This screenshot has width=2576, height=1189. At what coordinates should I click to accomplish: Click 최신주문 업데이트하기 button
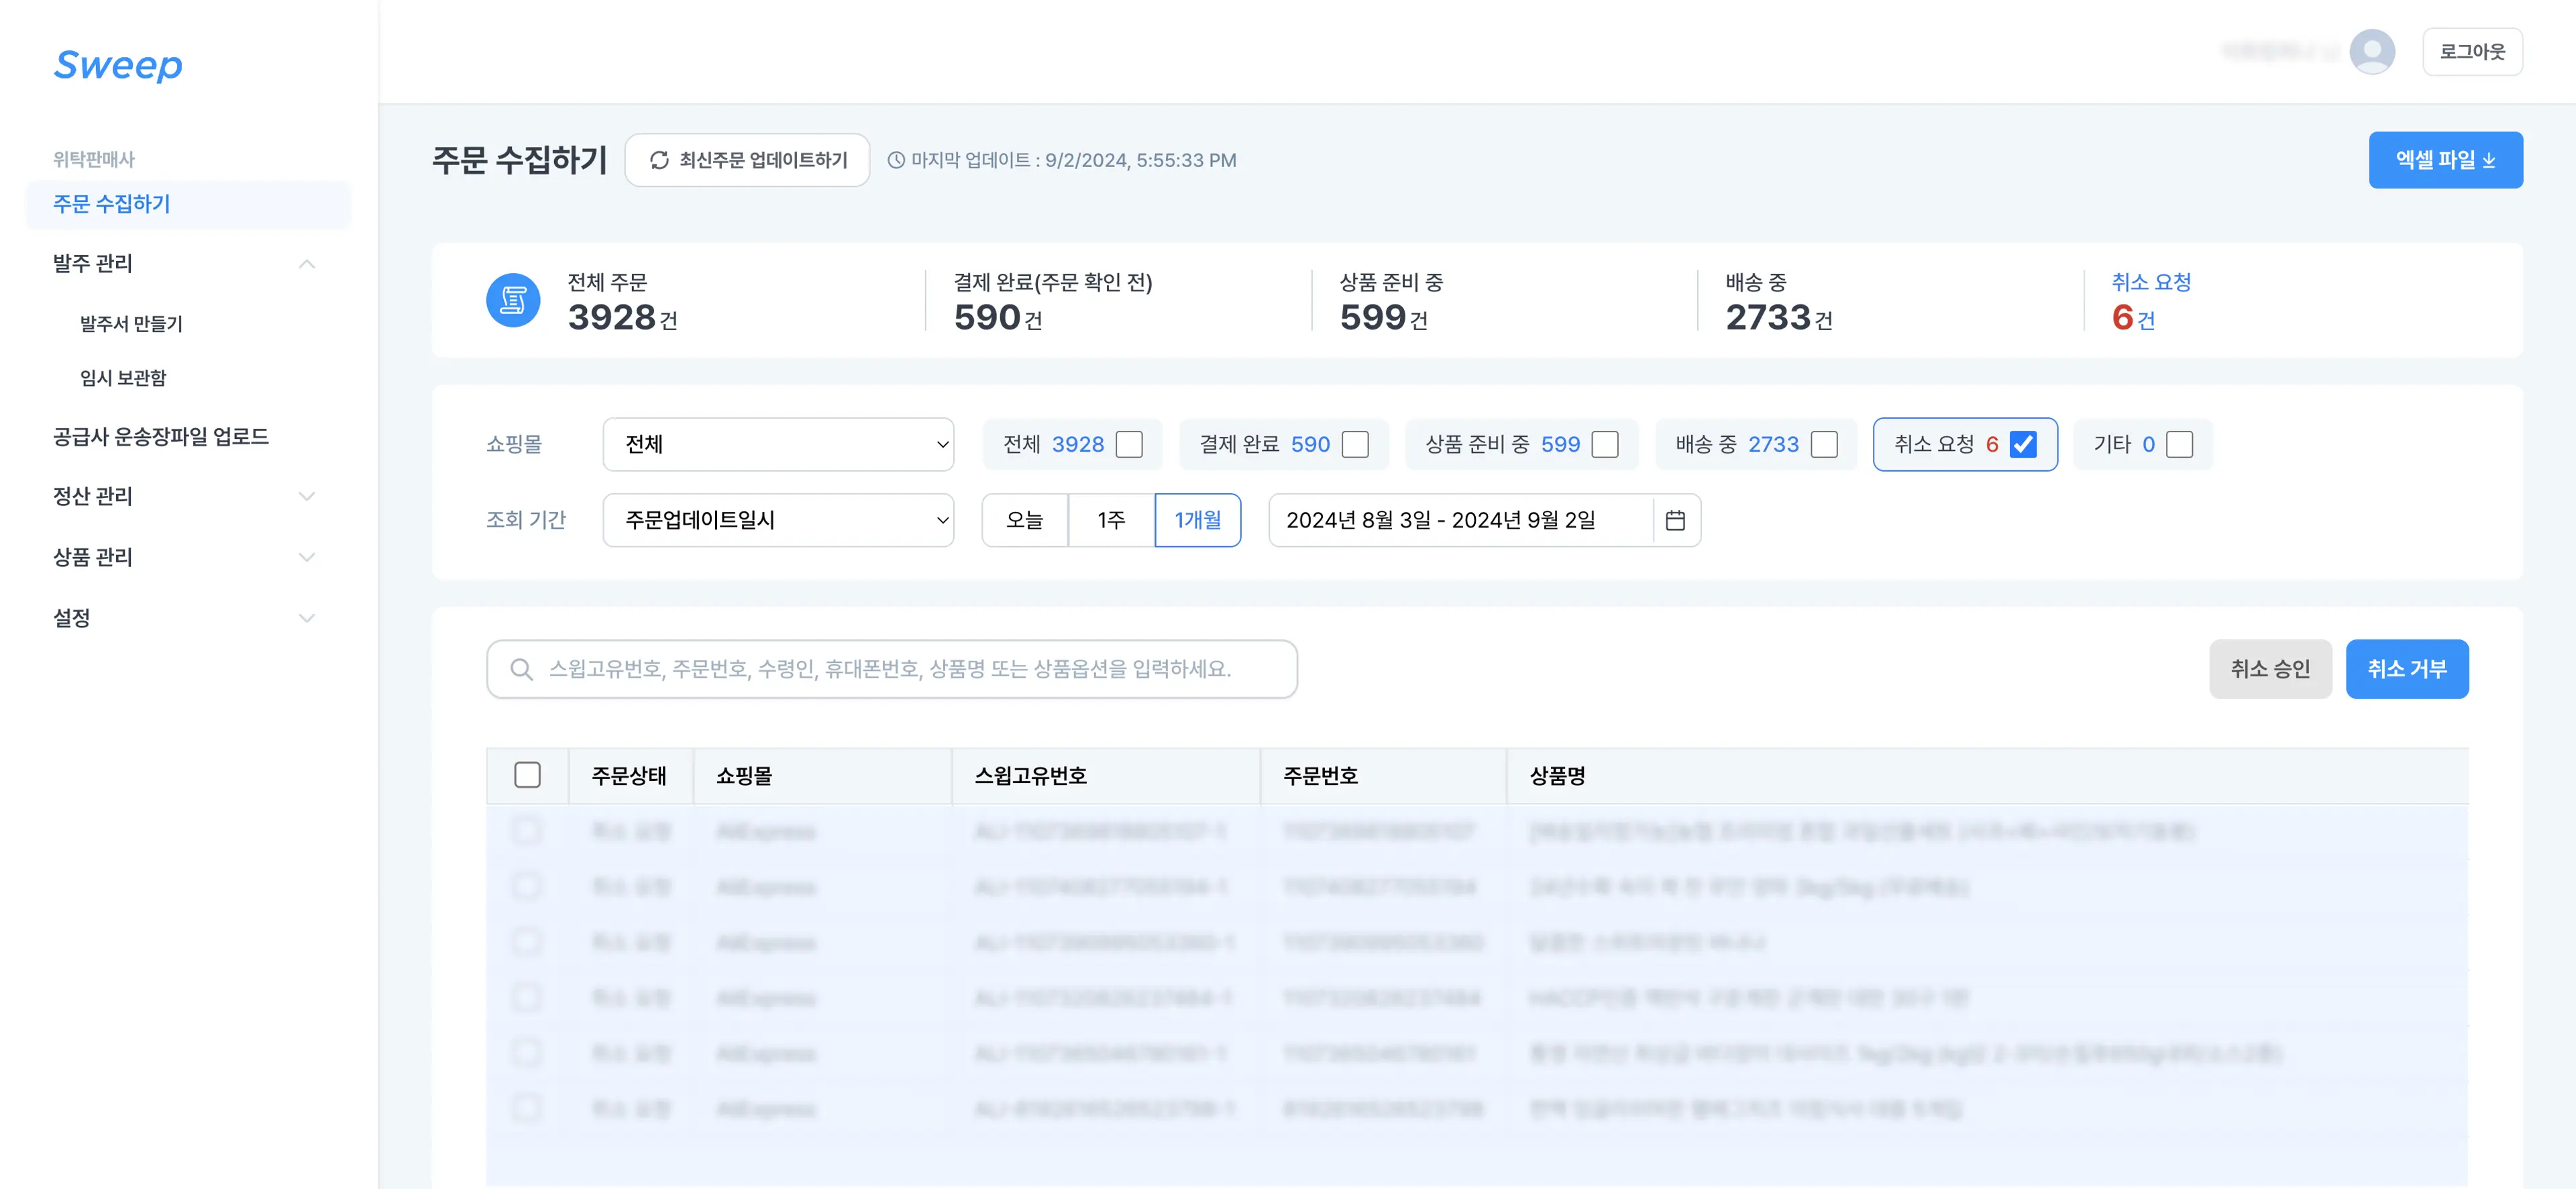click(x=747, y=160)
